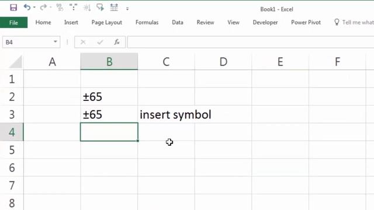Select empty cell A1

[52, 79]
